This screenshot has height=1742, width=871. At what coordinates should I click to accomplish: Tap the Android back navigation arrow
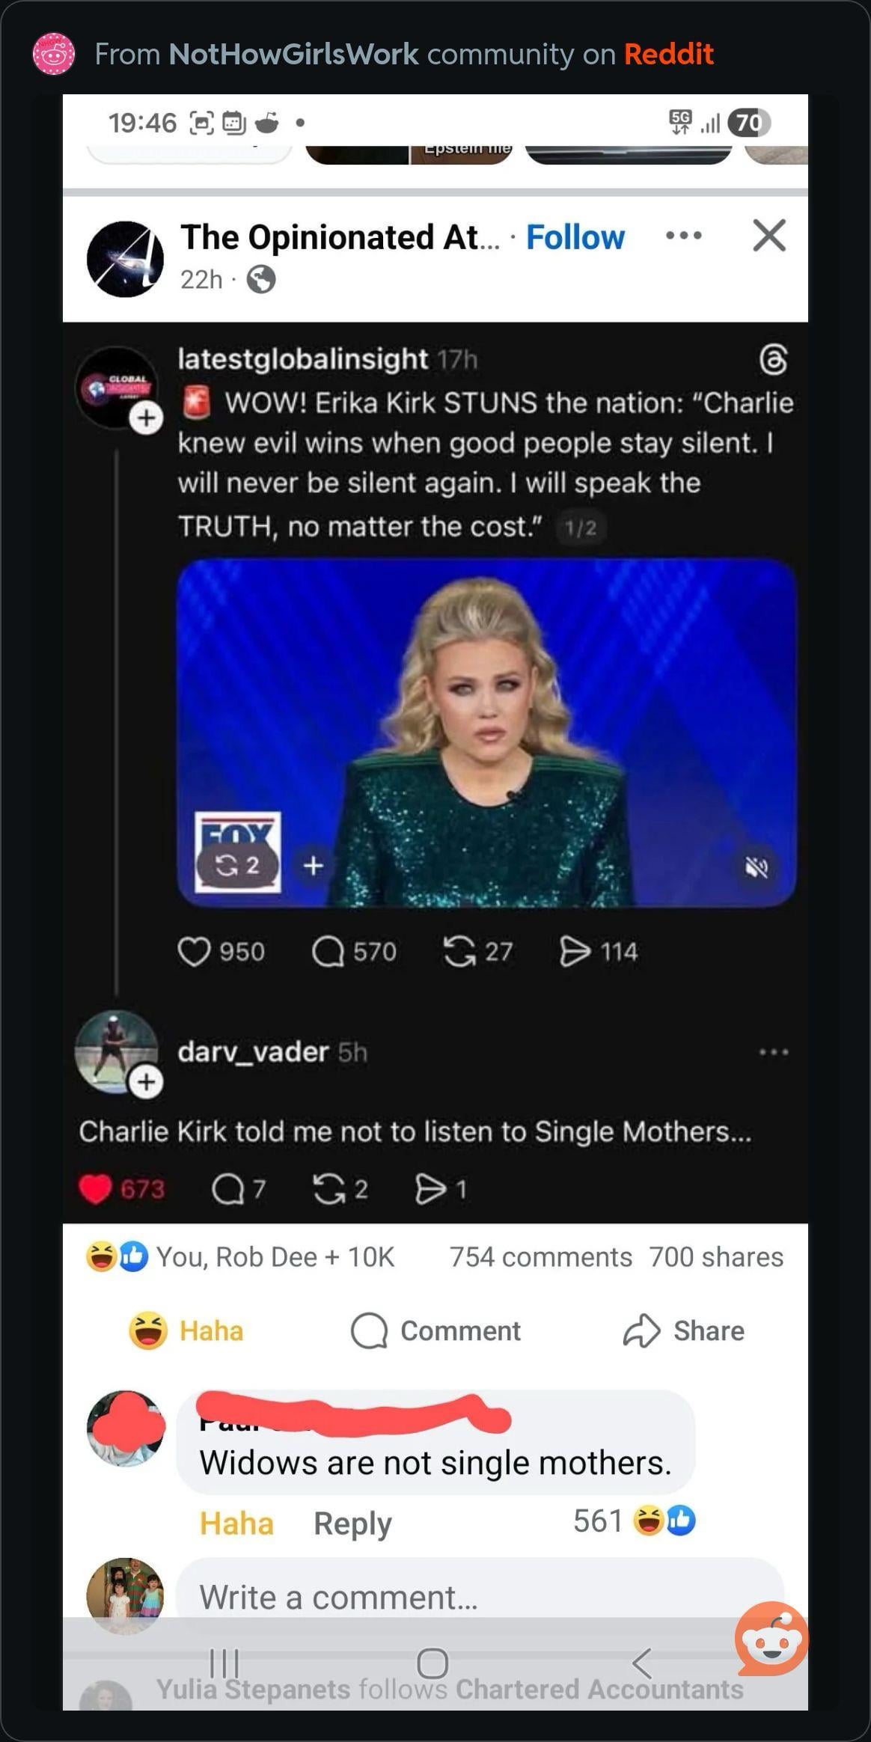pyautogui.click(x=641, y=1663)
